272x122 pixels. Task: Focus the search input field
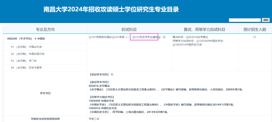point(245,20)
